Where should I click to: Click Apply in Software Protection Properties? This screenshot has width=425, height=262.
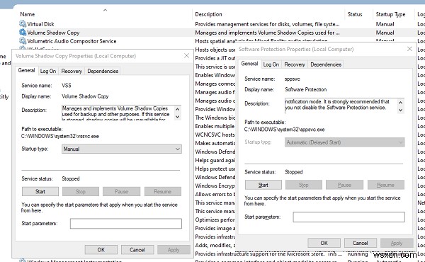(x=397, y=243)
